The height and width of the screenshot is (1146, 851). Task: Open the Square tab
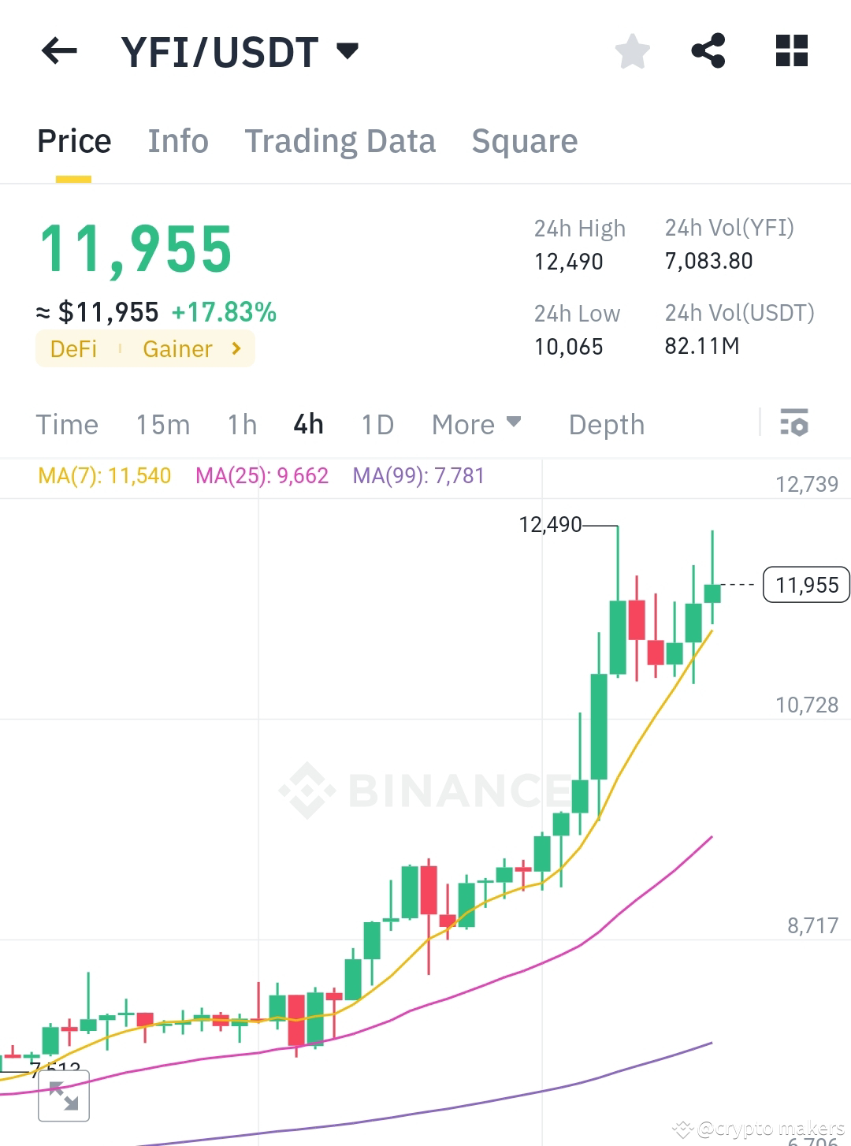524,140
